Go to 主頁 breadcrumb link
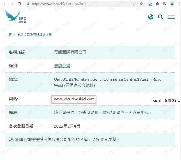The width and height of the screenshot is (181, 160). 8,35
